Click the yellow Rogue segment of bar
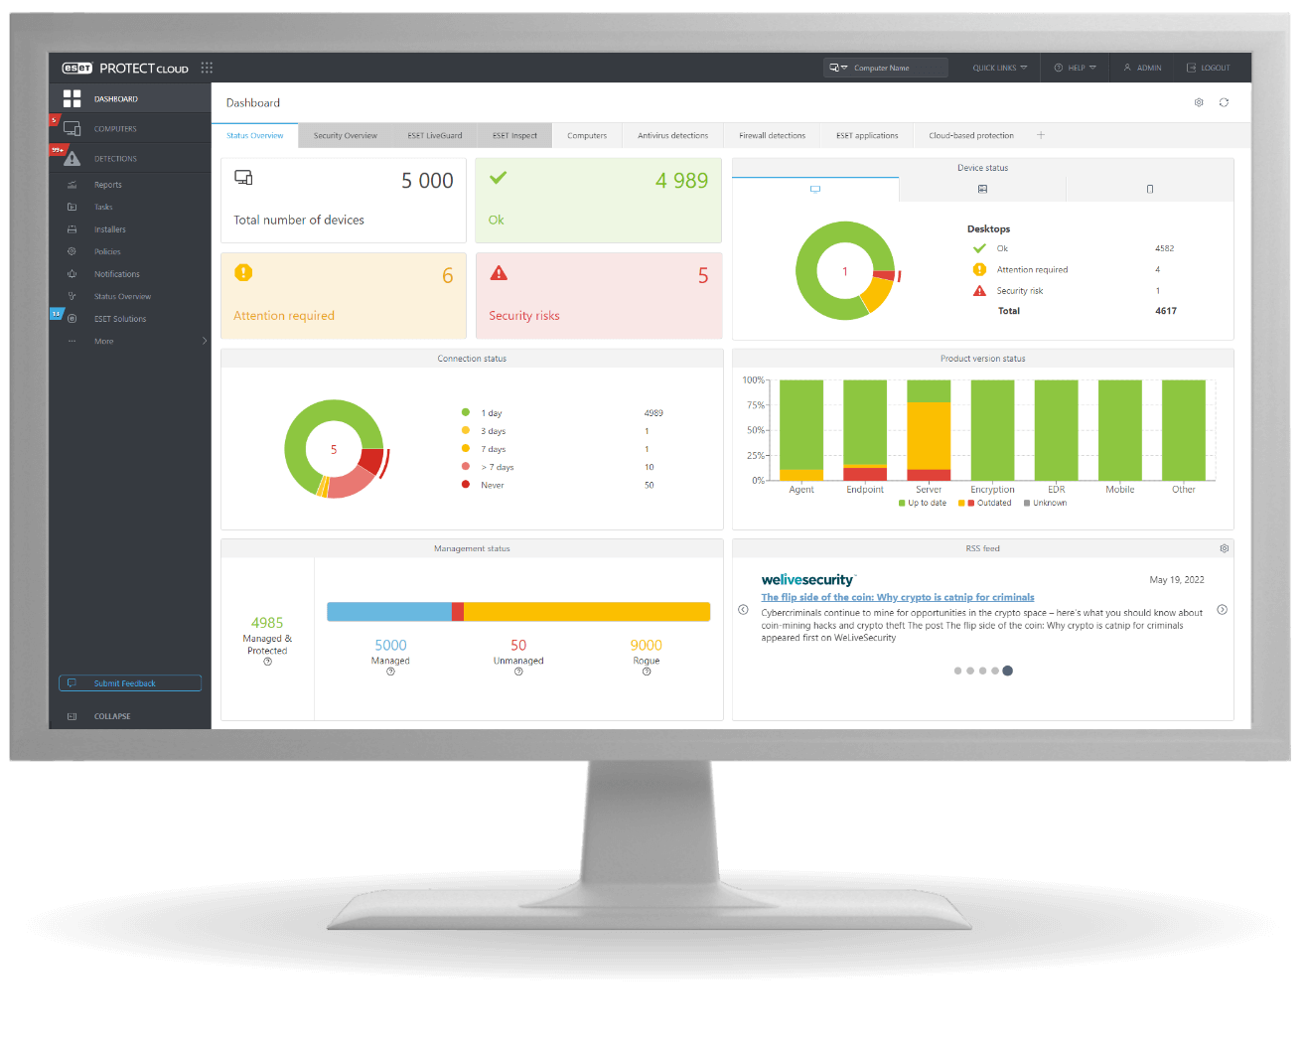 [587, 612]
